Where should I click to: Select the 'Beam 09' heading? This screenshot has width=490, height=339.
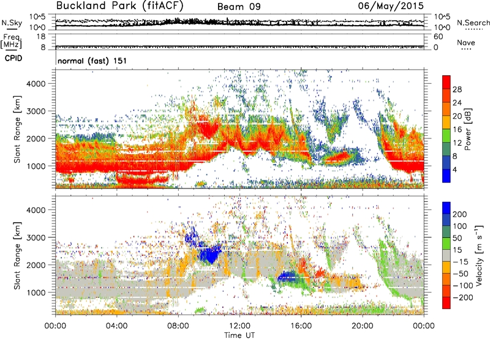coord(239,7)
